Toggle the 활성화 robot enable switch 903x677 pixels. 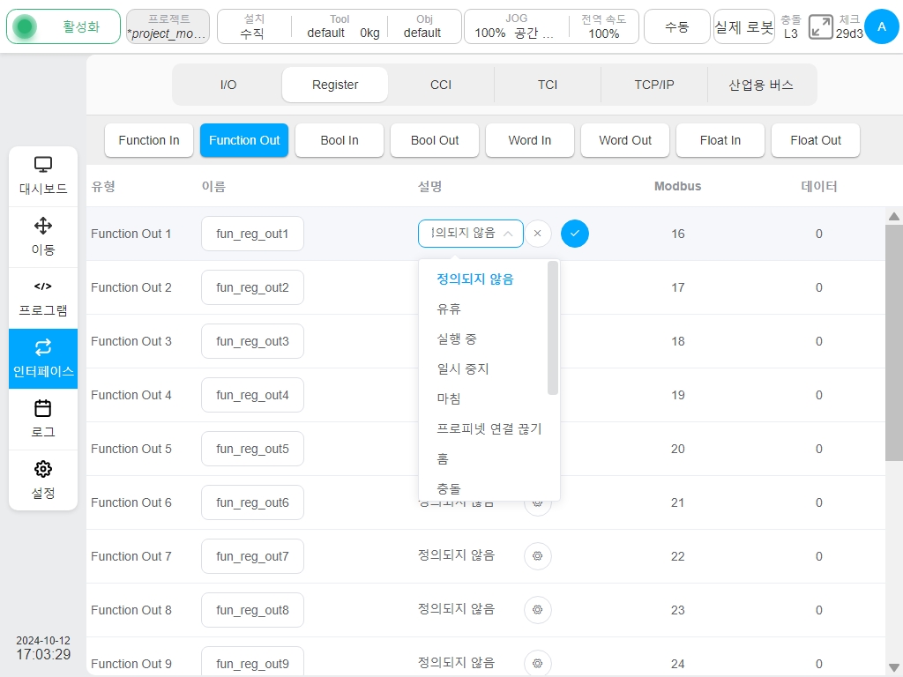(63, 26)
